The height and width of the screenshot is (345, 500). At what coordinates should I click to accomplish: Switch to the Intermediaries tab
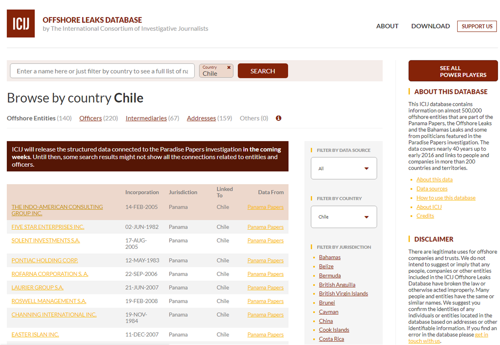coord(146,118)
